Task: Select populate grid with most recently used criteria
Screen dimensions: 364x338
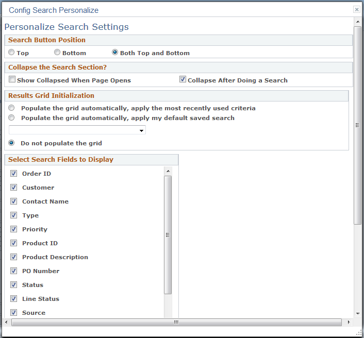Action: pyautogui.click(x=11, y=108)
